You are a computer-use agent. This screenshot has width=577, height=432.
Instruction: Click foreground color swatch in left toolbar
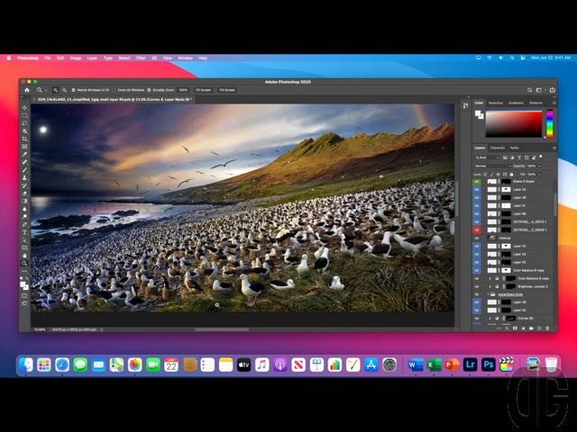click(23, 284)
